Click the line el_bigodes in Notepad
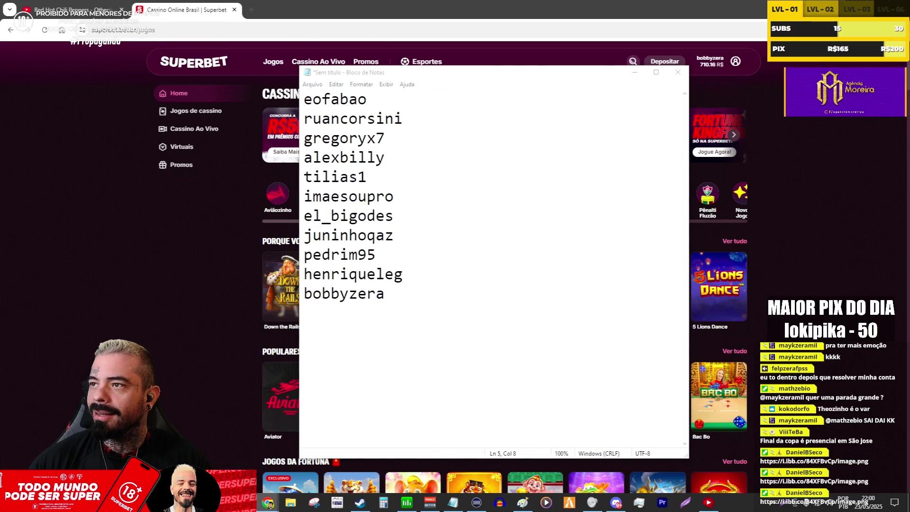This screenshot has width=910, height=512. coord(348,216)
